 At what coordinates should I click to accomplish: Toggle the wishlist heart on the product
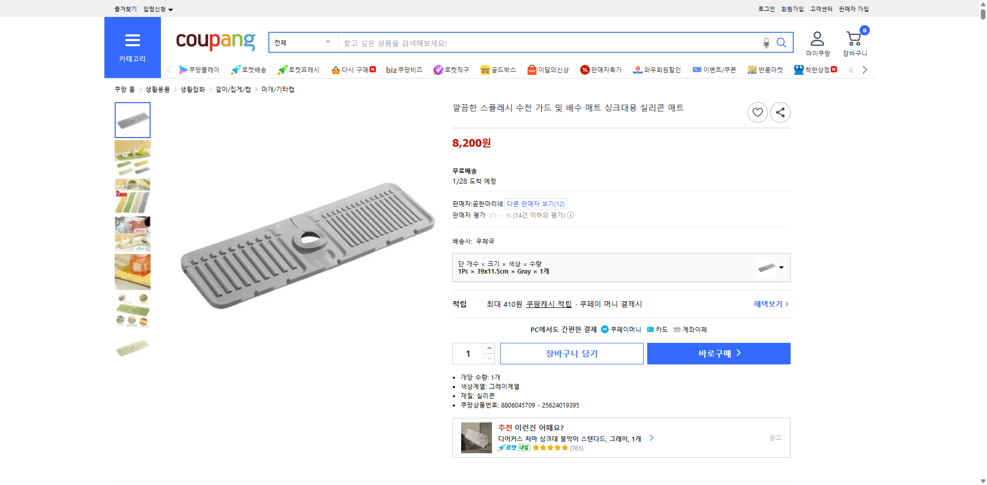coord(757,112)
